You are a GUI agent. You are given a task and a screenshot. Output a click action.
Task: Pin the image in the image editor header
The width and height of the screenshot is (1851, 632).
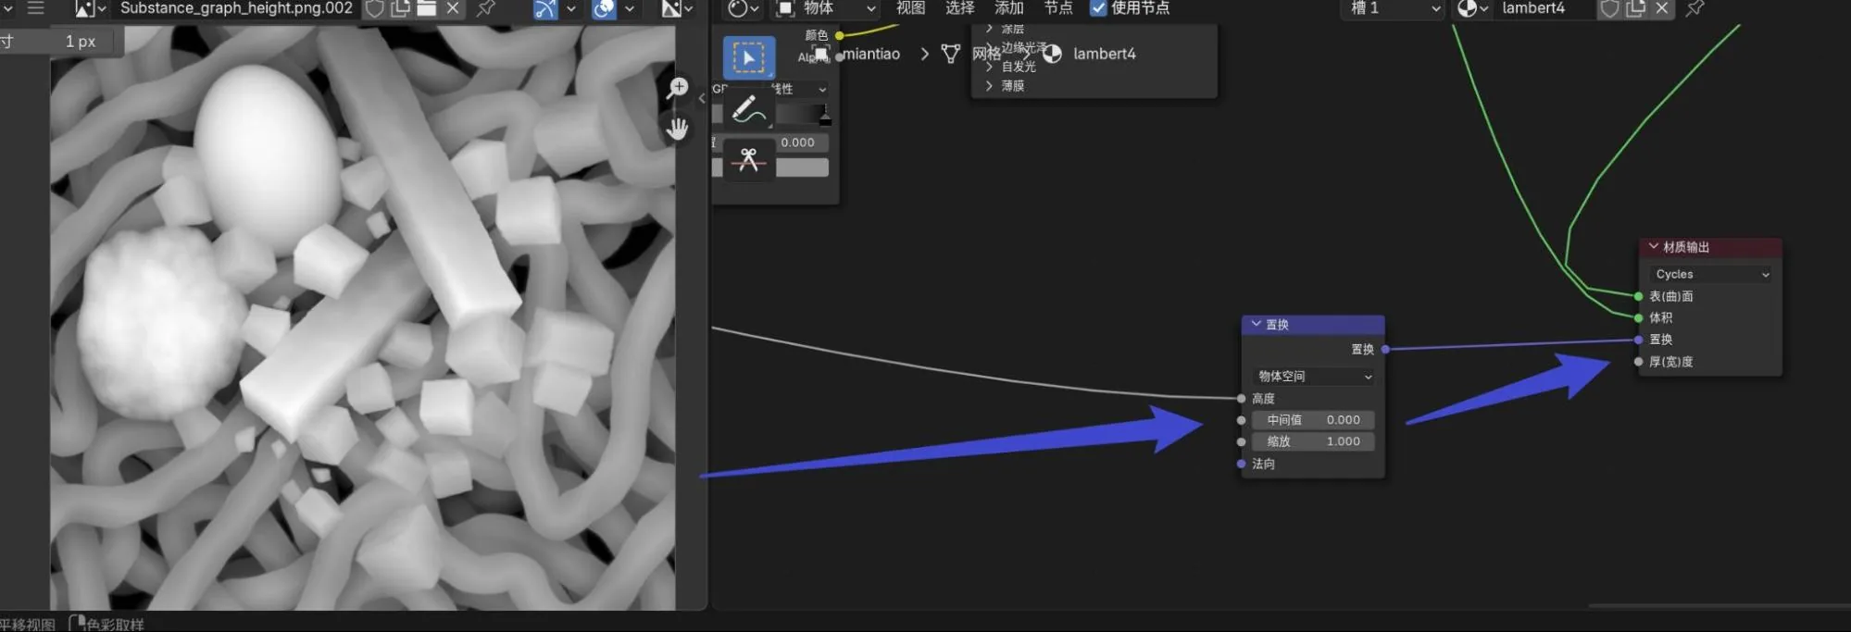[485, 8]
